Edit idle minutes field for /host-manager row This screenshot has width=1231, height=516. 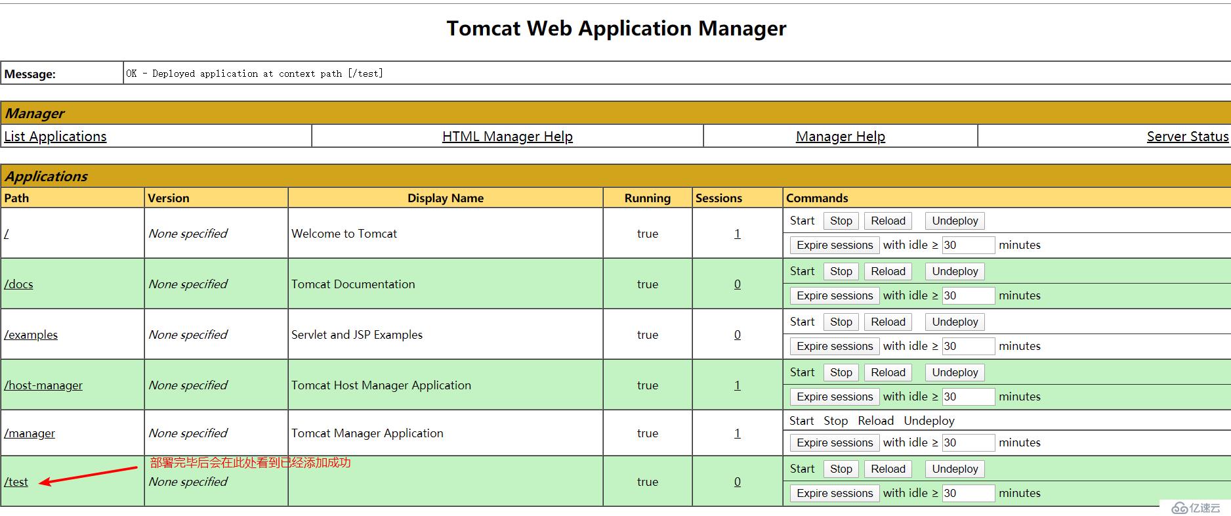(969, 397)
